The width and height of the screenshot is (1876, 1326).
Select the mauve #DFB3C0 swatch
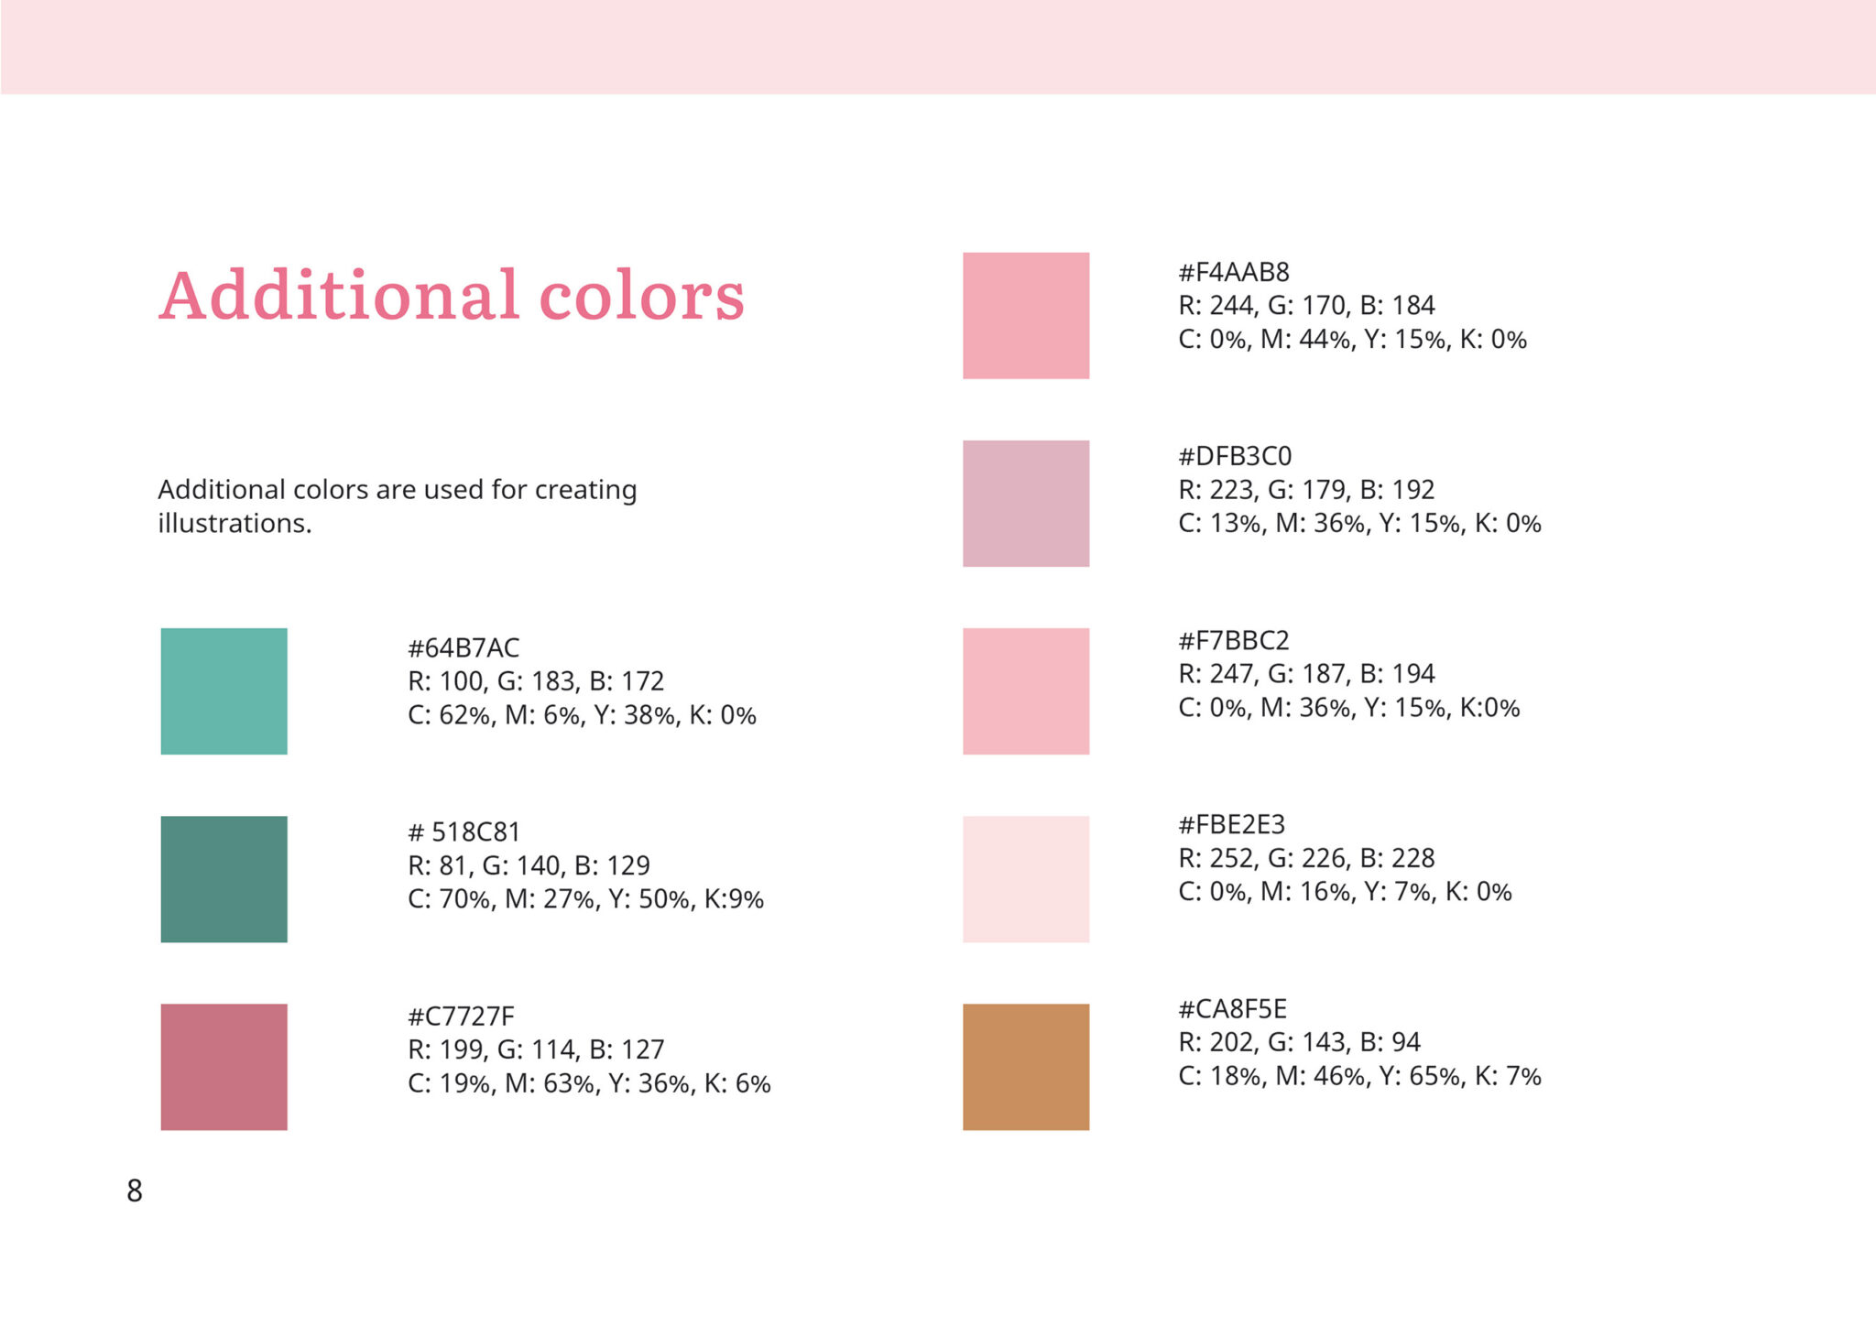point(1026,504)
